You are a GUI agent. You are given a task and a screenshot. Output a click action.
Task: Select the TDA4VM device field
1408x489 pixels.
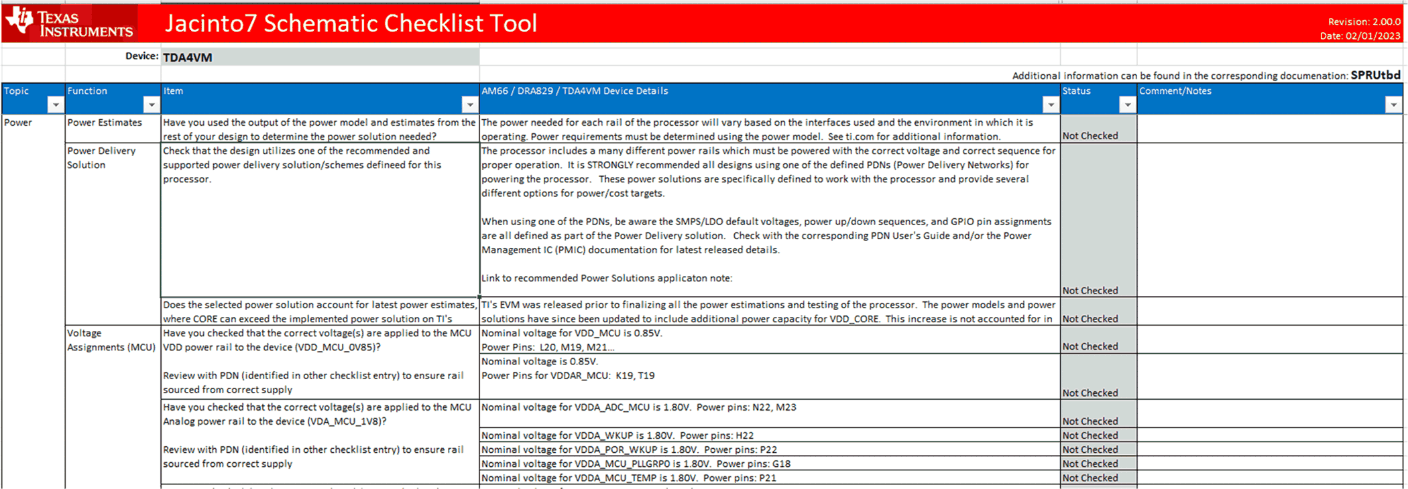coord(320,58)
